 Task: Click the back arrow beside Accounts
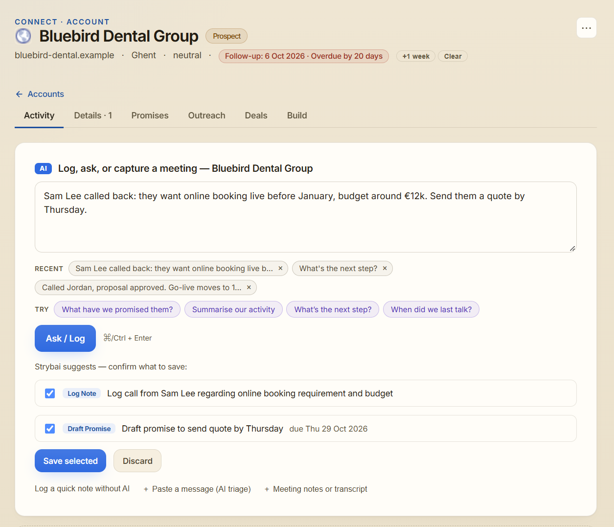[x=19, y=94]
